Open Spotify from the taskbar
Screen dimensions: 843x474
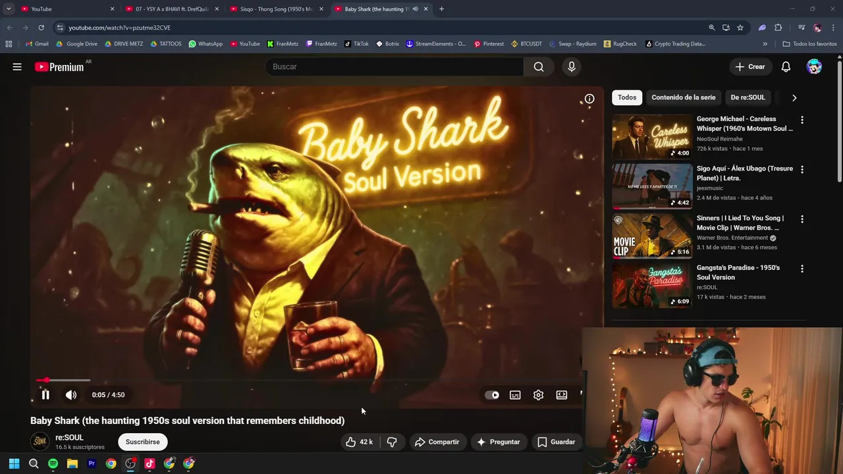coord(53,463)
